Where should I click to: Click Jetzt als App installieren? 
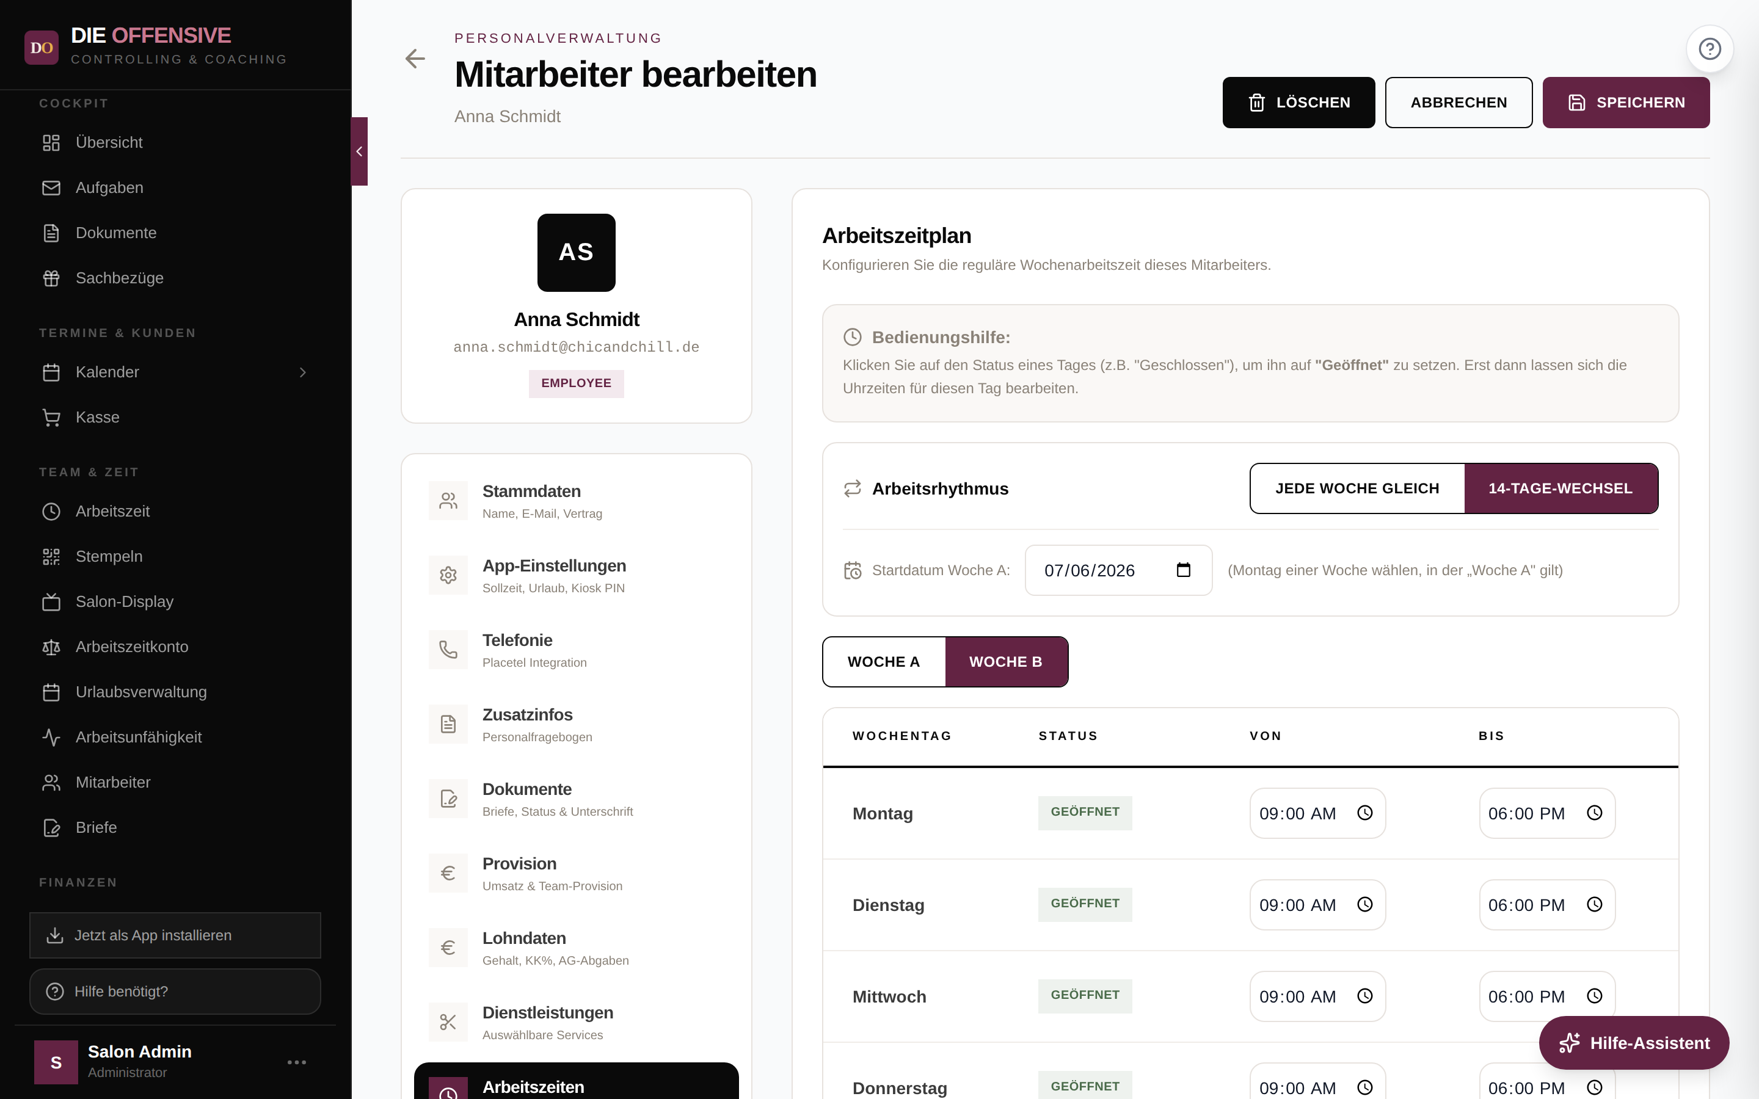pyautogui.click(x=175, y=935)
